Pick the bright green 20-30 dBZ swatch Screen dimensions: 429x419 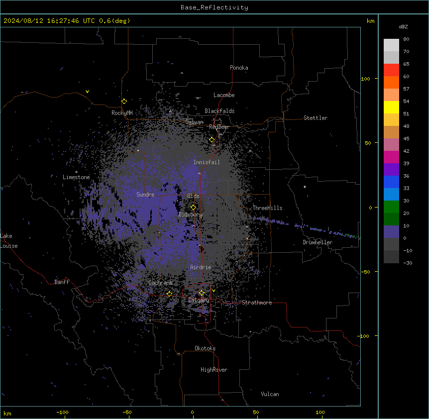pyautogui.click(x=391, y=207)
